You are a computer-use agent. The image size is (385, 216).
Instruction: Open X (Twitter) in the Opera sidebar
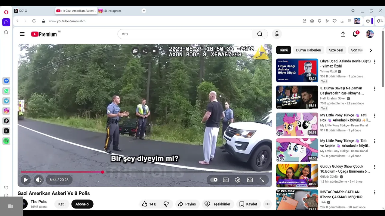point(6,131)
